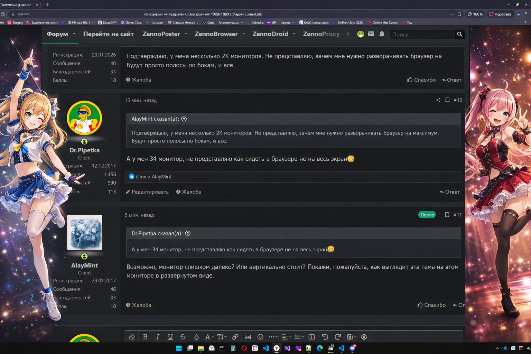This screenshot has height=354, width=531.
Task: Open the font size dropdown
Action: click(222, 337)
